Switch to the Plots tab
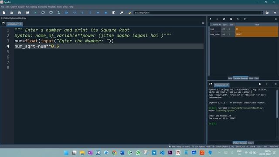 point(251,78)
